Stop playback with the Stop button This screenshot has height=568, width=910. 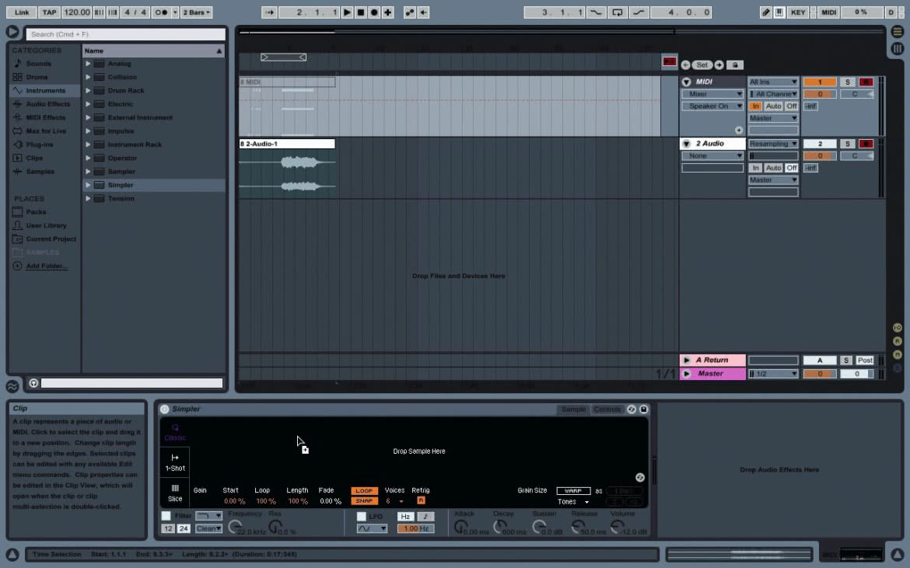(x=360, y=12)
